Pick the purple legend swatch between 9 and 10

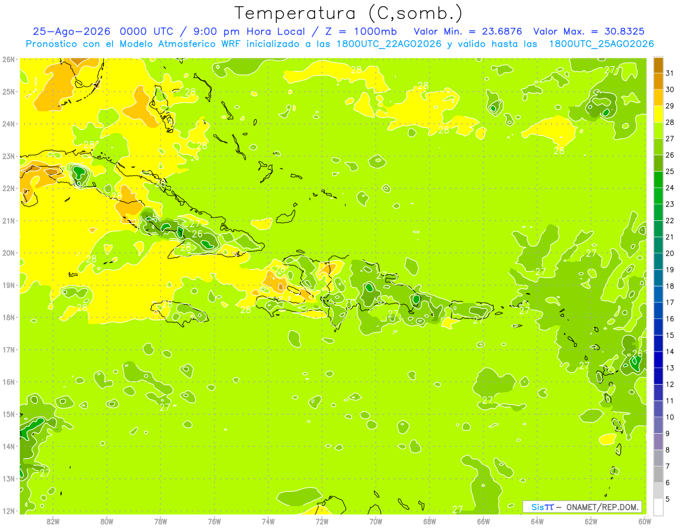tap(658, 425)
